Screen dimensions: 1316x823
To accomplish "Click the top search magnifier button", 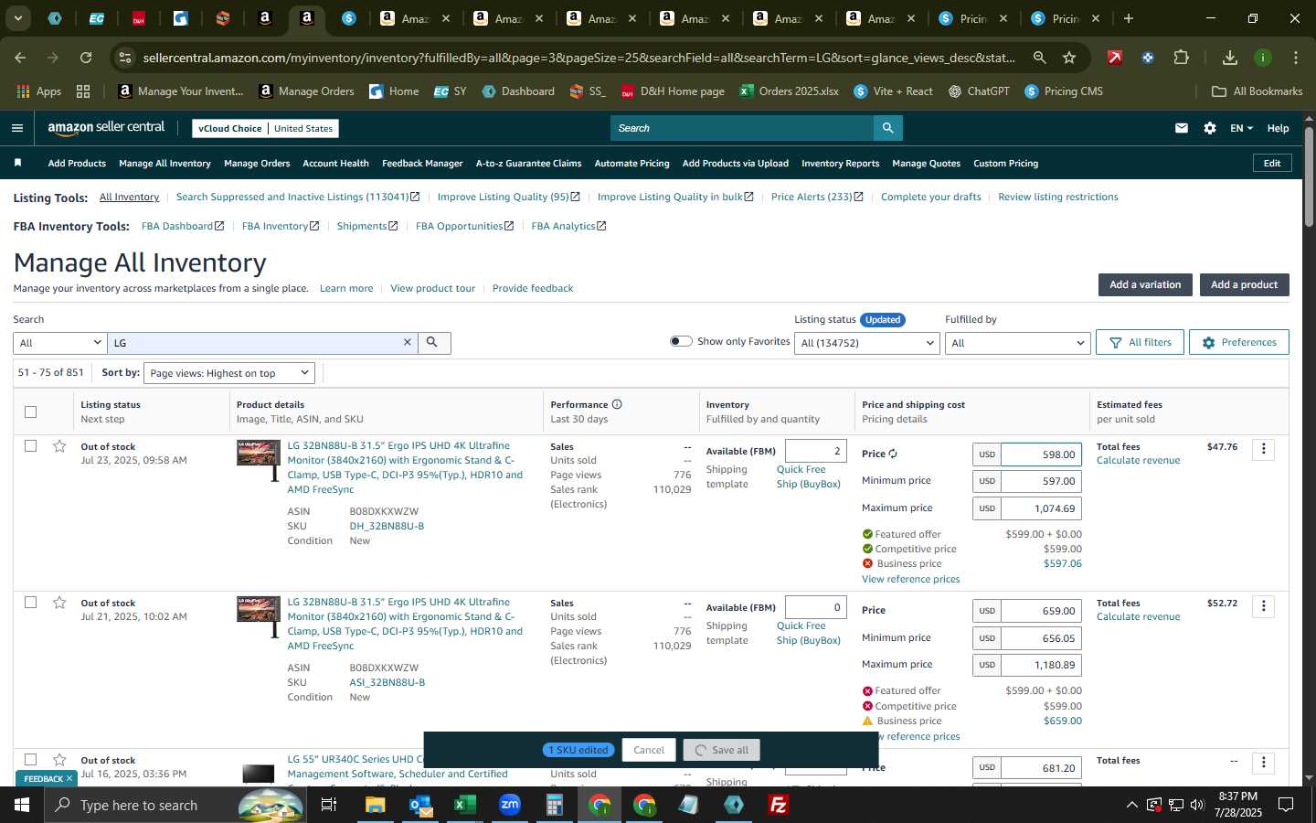I will [x=887, y=128].
